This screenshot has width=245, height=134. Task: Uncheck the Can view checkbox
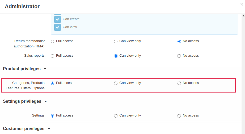[x=57, y=27]
